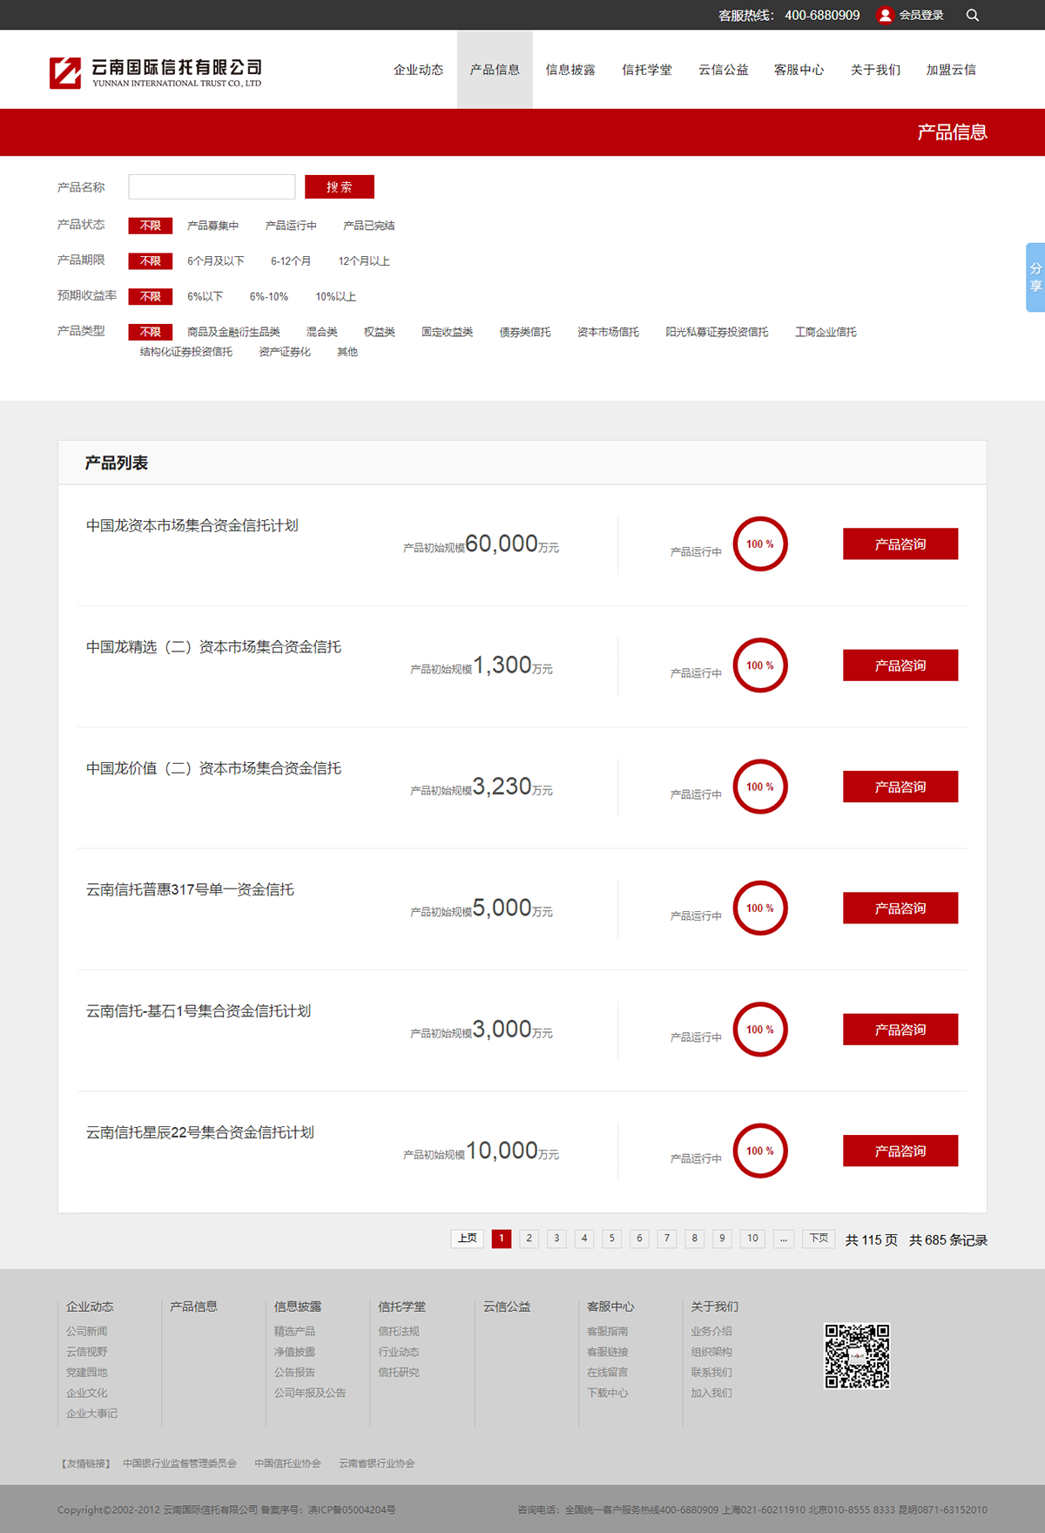Open the 信息披露 navigation menu

(570, 70)
